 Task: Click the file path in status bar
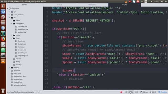click(x=21, y=92)
